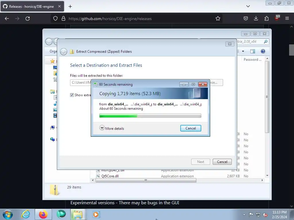Launch Internet Explorer from taskbar
This screenshot has width=294, height=220.
click(x=26, y=214)
